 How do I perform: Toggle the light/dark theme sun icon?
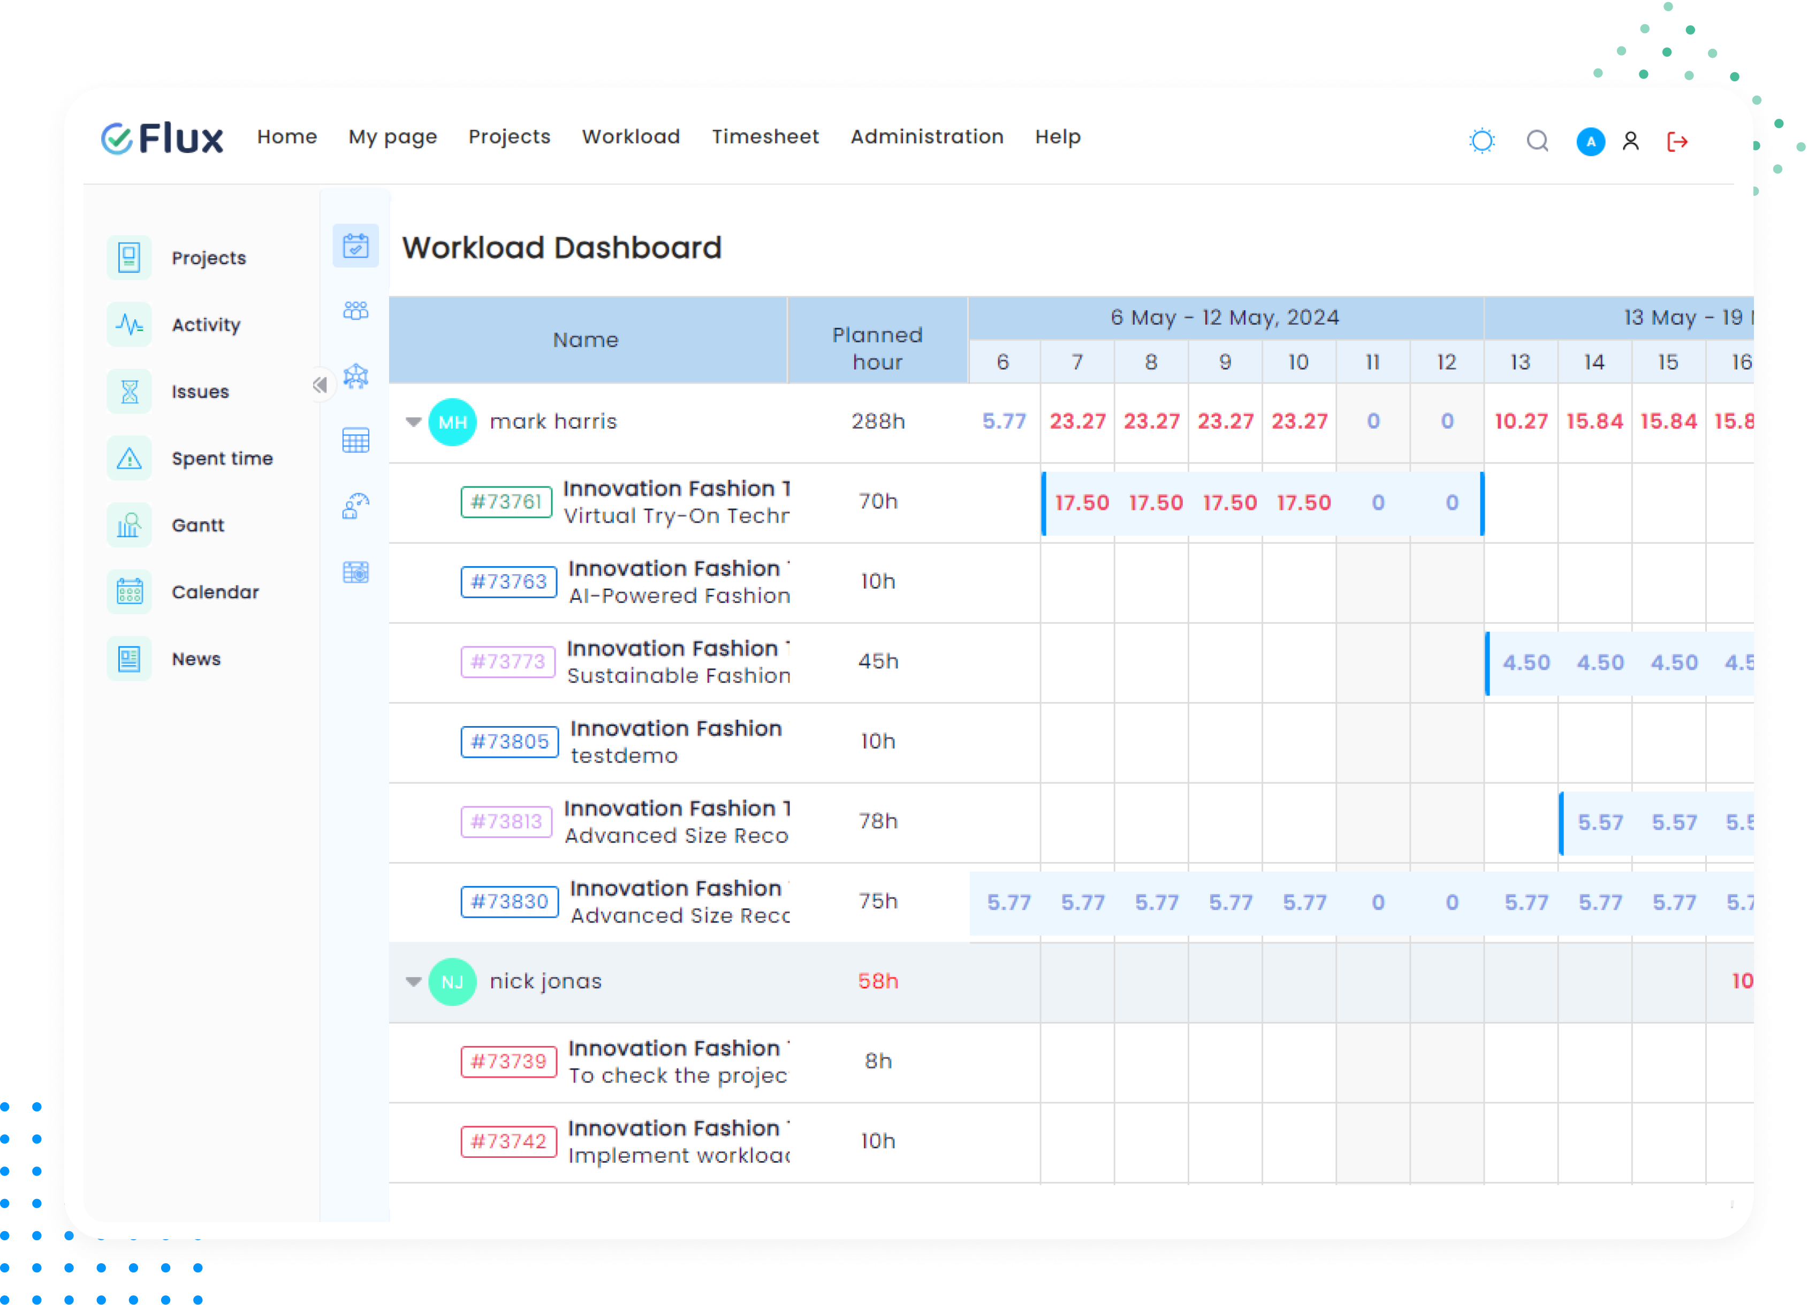point(1481,141)
